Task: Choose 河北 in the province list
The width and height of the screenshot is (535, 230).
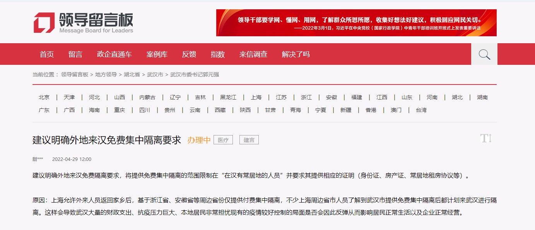Action: 94,97
